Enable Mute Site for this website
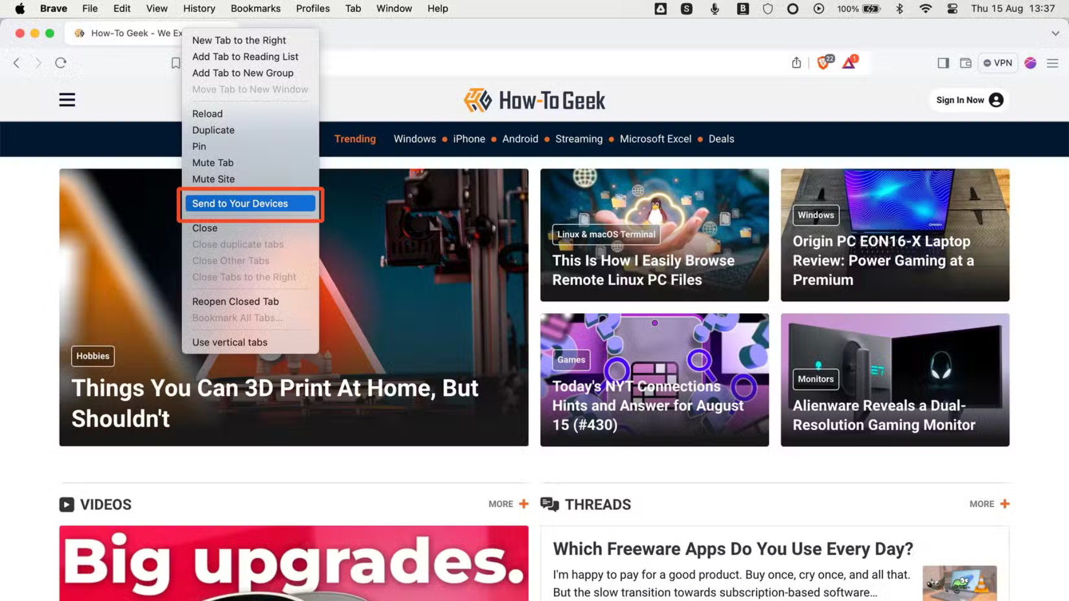This screenshot has width=1069, height=601. coord(213,179)
